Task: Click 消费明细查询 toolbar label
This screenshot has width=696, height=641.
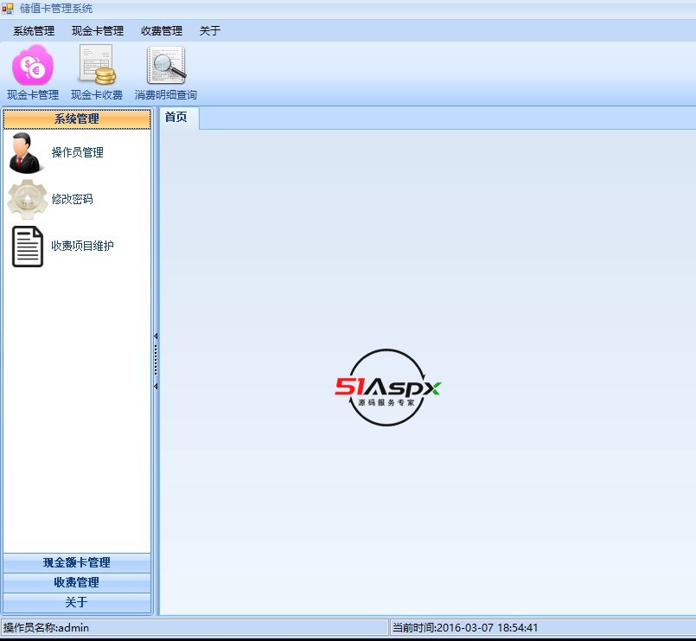Action: pyautogui.click(x=166, y=95)
